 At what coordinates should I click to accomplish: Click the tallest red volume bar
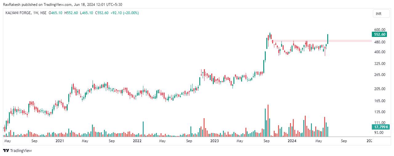[x=268, y=121]
